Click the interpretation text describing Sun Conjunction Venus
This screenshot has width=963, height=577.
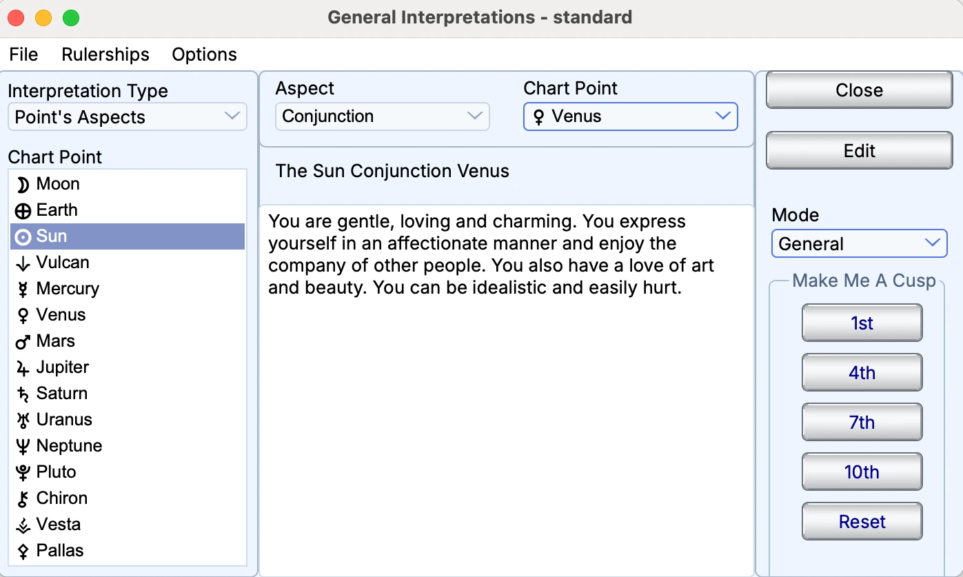coord(491,254)
